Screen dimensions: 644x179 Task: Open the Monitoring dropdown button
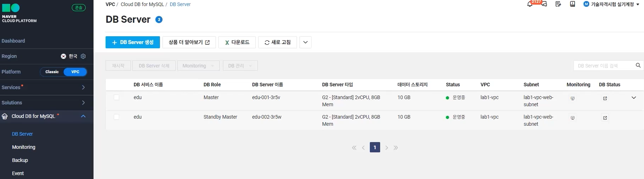pyautogui.click(x=198, y=66)
